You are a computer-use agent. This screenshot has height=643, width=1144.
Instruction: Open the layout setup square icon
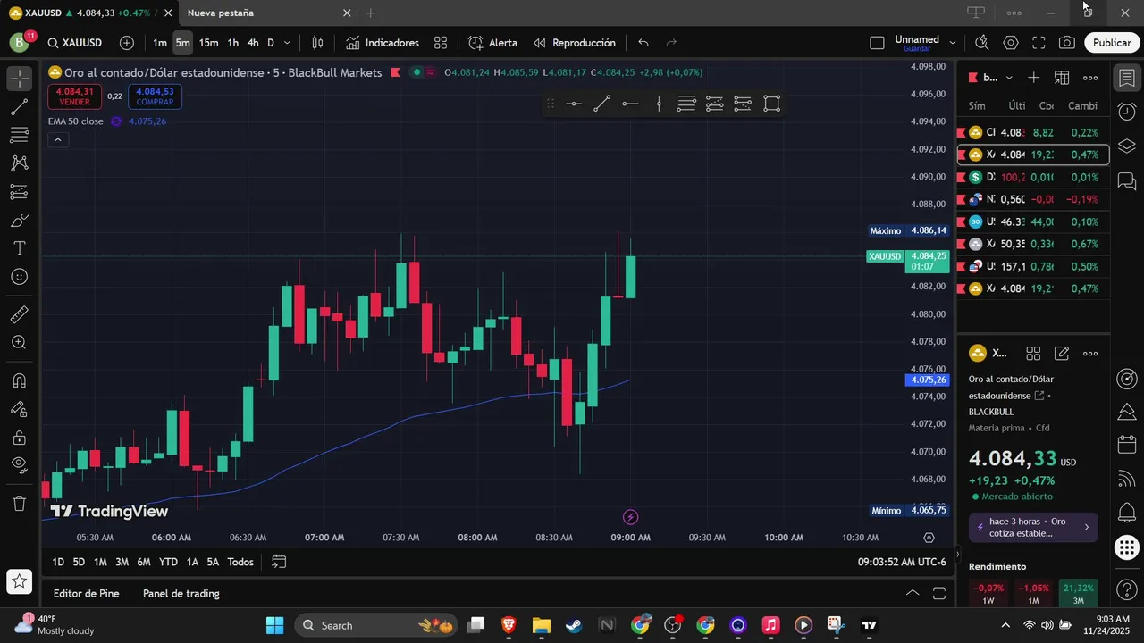tap(877, 43)
